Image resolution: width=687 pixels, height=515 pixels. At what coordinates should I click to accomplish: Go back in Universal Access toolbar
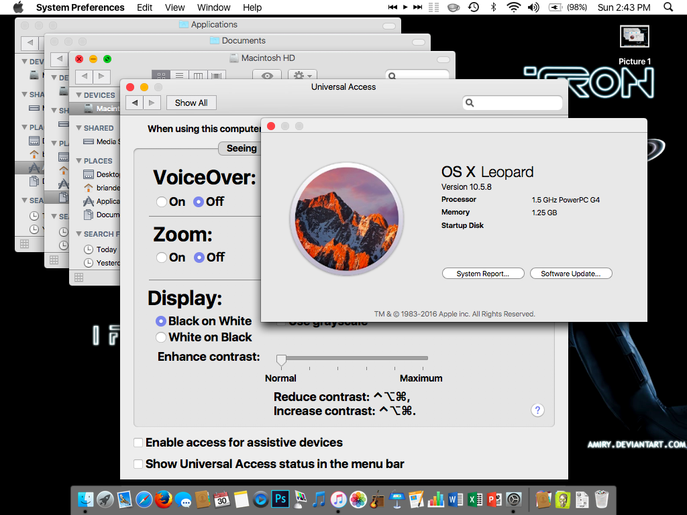(x=135, y=103)
